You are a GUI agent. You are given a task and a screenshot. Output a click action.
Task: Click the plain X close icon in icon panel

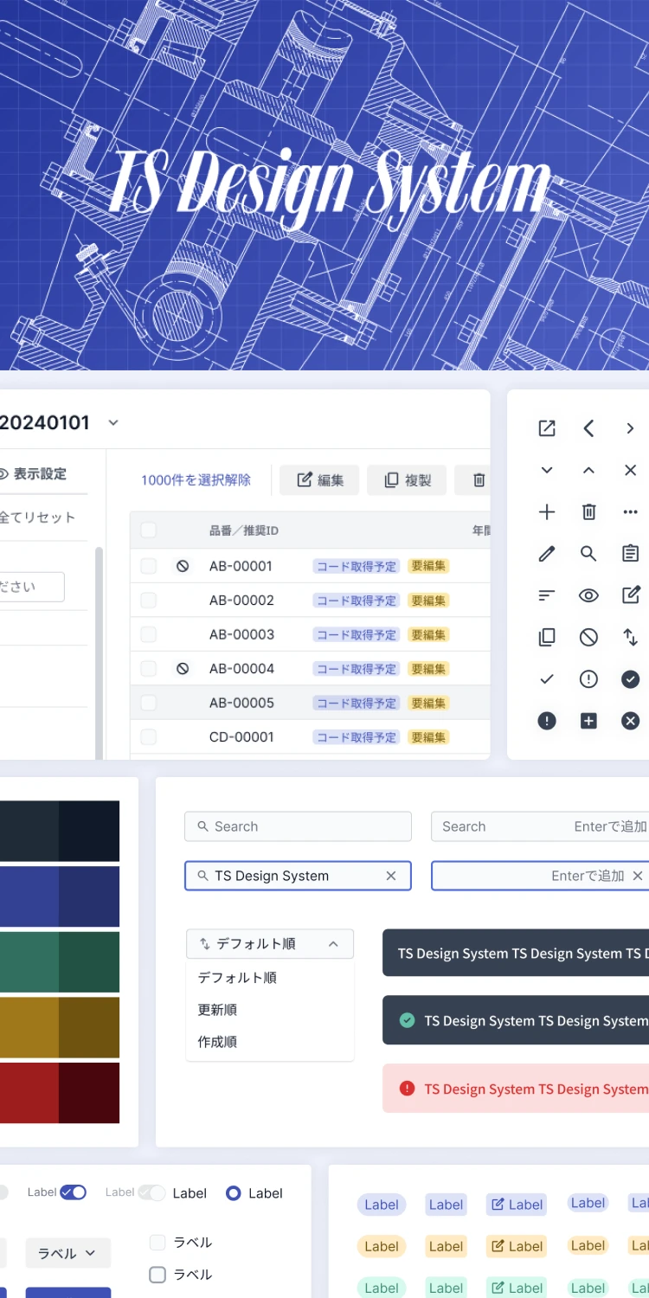point(630,470)
